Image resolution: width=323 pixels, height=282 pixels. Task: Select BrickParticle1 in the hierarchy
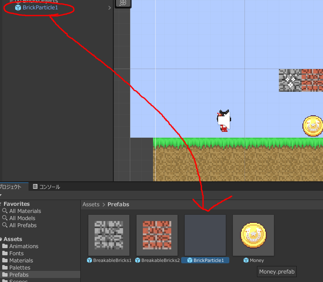pyautogui.click(x=40, y=8)
